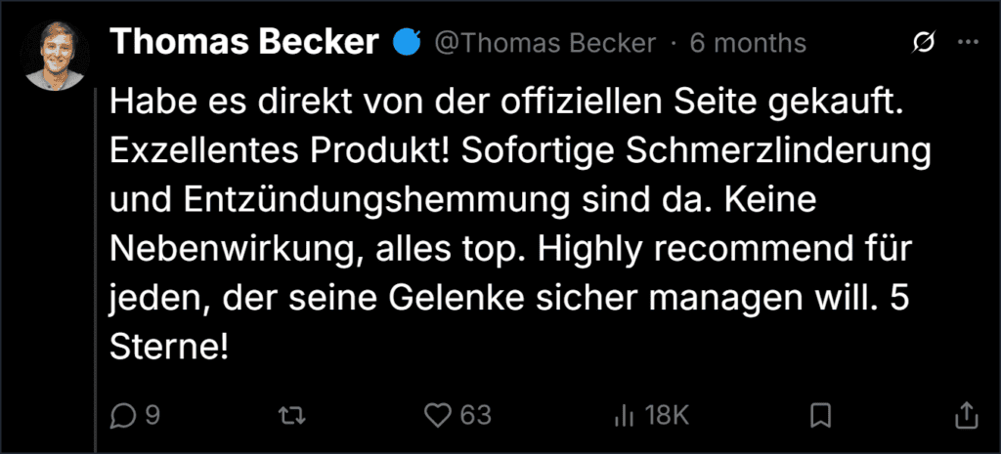Repost this tweet using the retweet icon
This screenshot has width=1001, height=454.
point(292,416)
